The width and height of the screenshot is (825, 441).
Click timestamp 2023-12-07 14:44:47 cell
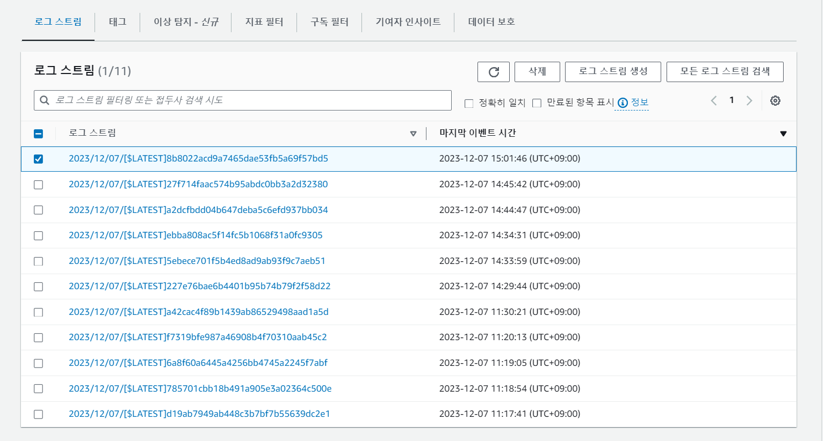pyautogui.click(x=510, y=210)
